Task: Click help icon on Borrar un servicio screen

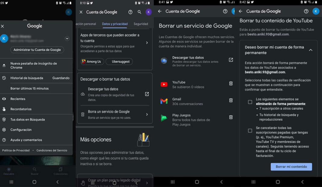Action: pos(225,11)
